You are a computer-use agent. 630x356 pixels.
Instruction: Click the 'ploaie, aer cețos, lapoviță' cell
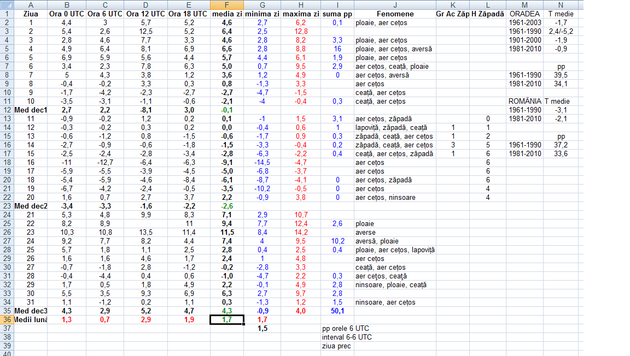click(395, 250)
